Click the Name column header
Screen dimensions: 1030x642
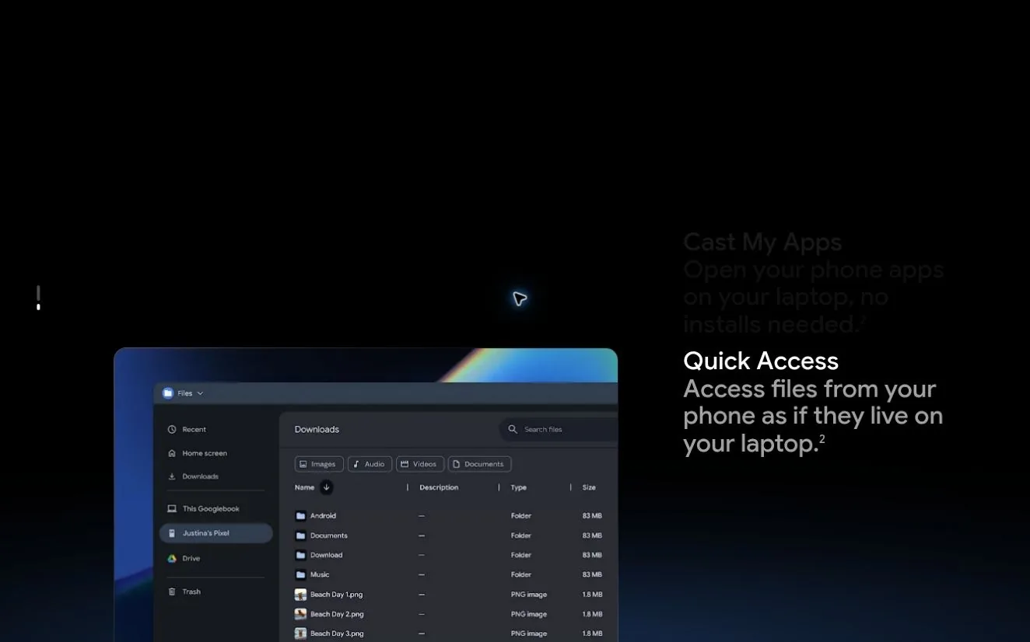point(304,487)
